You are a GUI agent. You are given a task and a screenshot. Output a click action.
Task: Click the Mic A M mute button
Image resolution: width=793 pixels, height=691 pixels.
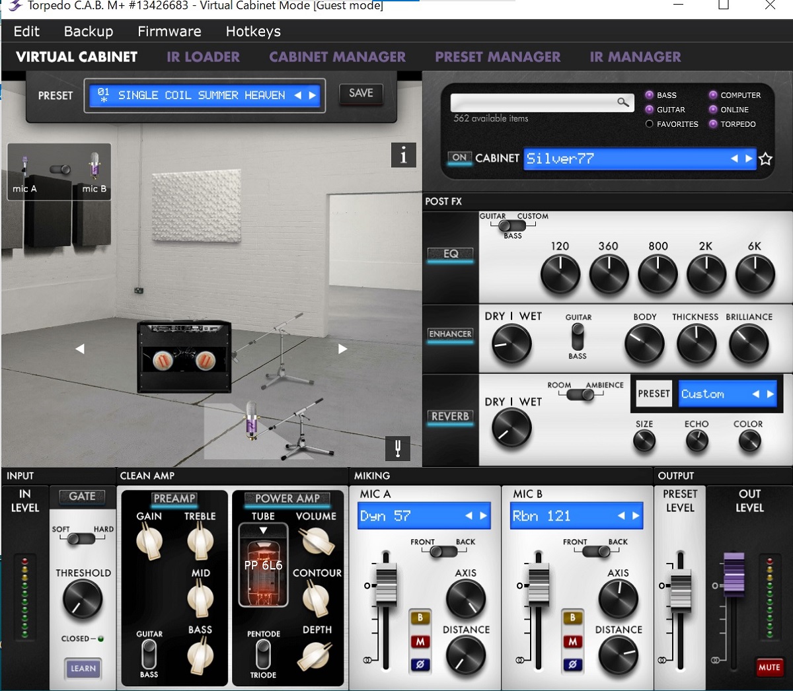point(420,641)
